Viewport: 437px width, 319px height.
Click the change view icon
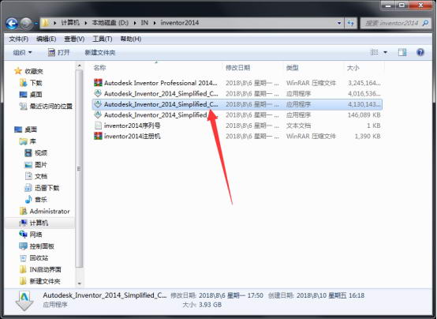(x=374, y=52)
